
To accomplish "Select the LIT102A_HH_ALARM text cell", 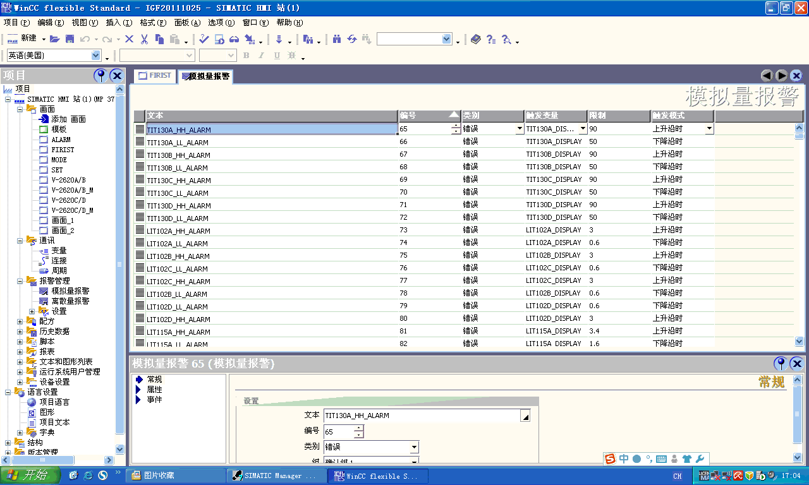I will click(272, 230).
